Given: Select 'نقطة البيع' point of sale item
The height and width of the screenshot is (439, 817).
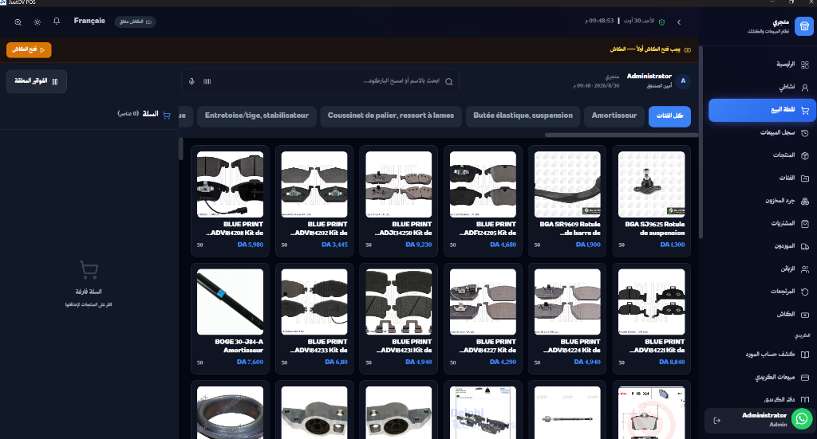Looking at the screenshot, I should pos(762,110).
